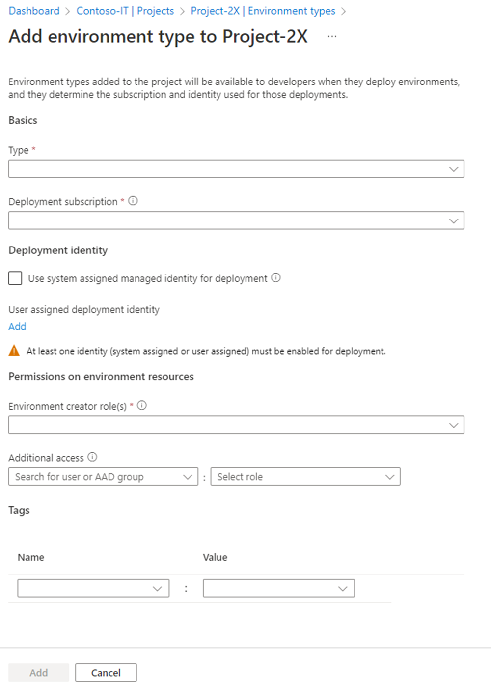Image resolution: width=491 pixels, height=687 pixels.
Task: Open the tag Value dropdown
Action: (x=278, y=588)
